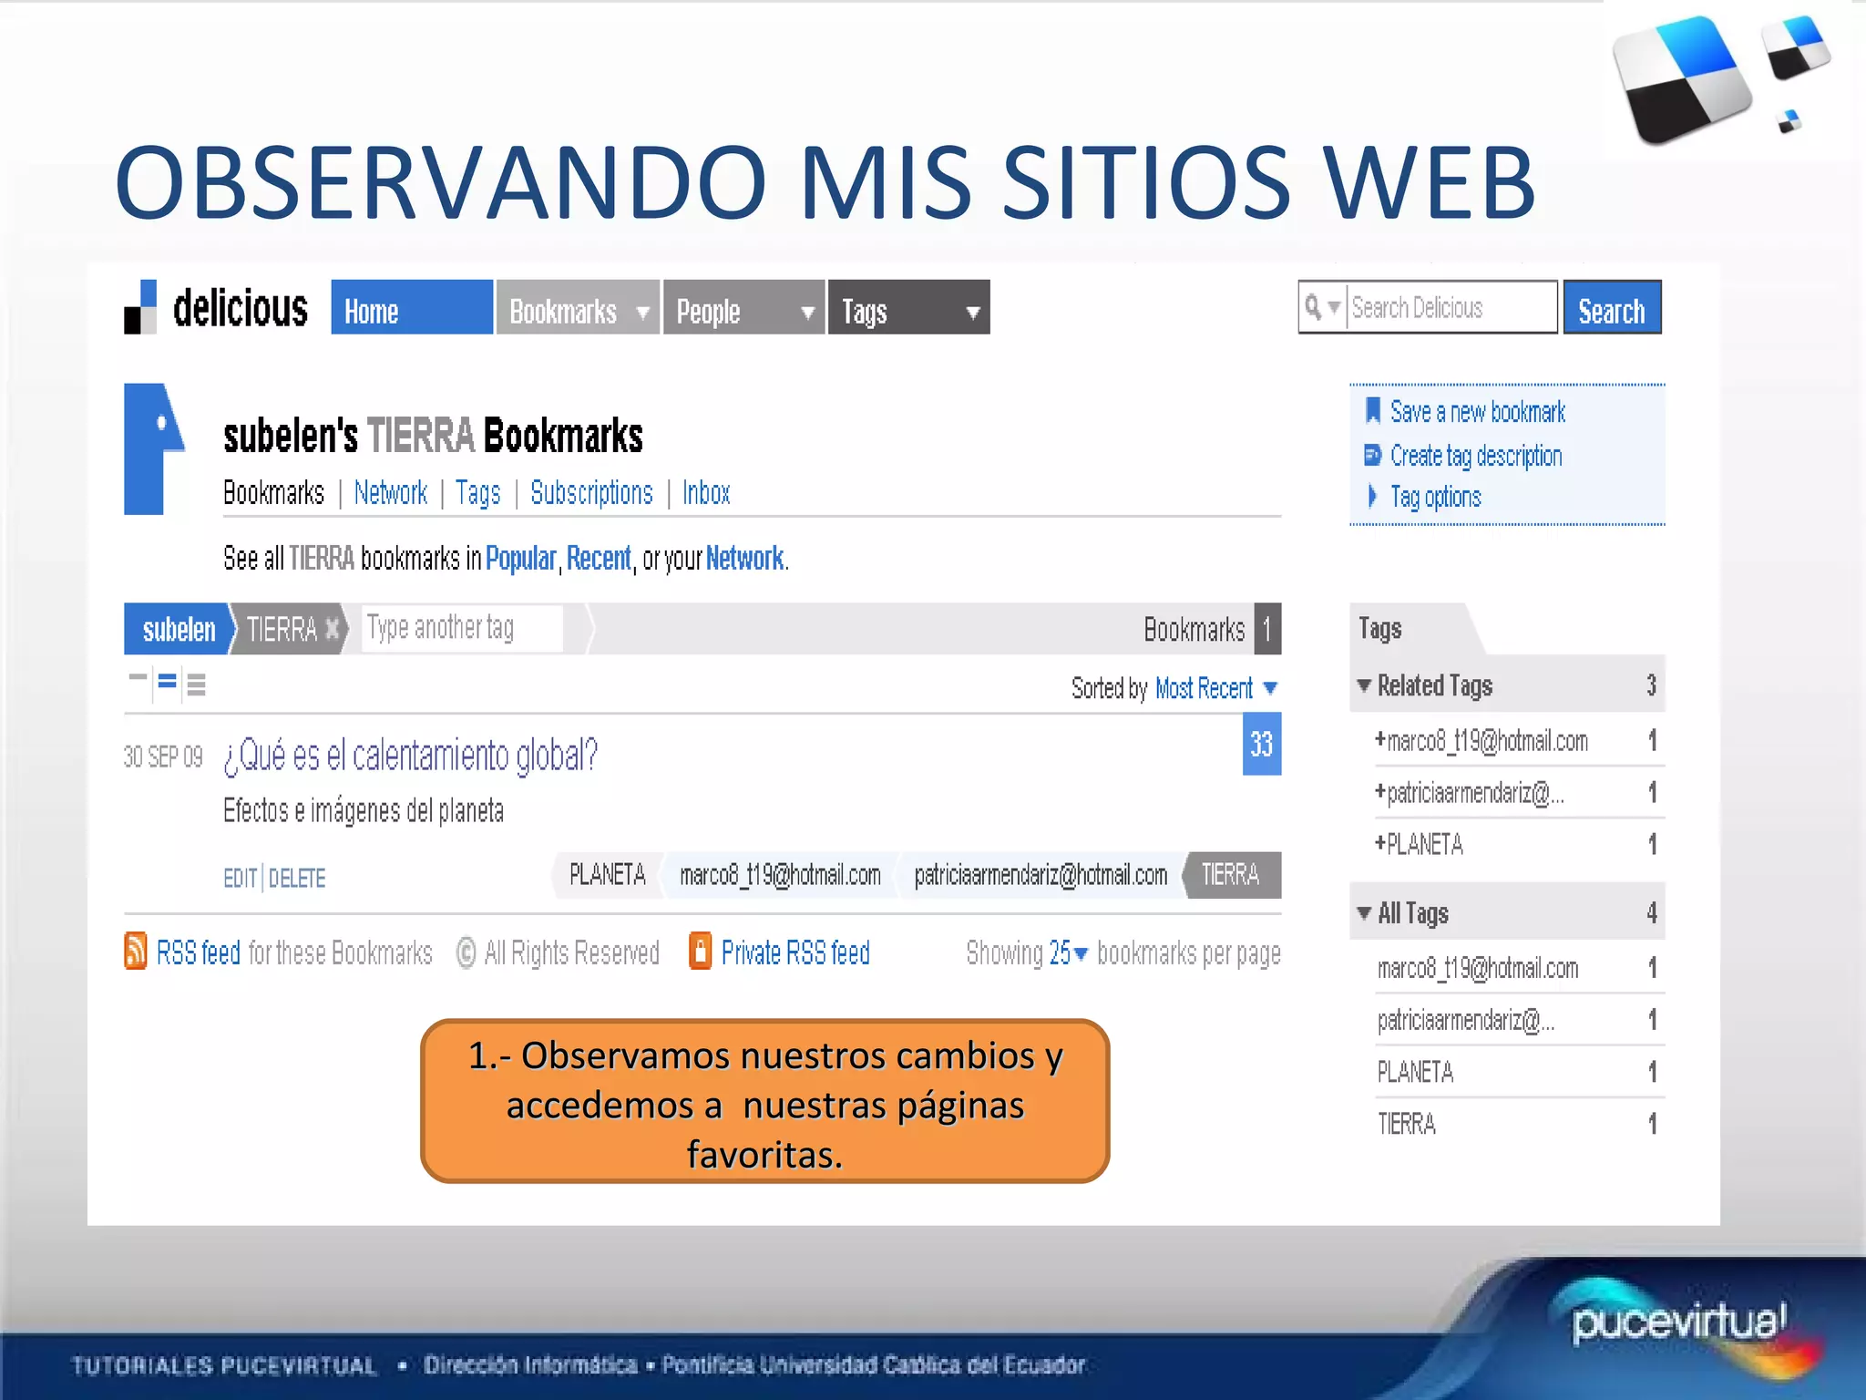Screen dimensions: 1866x1400
Task: Focus the Type another tag field
Action: click(463, 628)
